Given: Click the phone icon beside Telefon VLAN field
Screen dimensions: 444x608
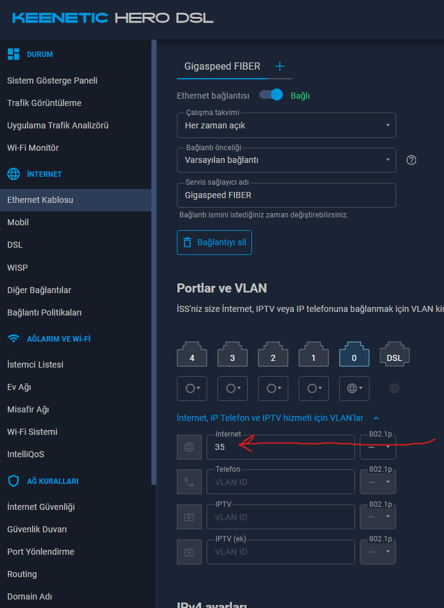Looking at the screenshot, I should [189, 482].
